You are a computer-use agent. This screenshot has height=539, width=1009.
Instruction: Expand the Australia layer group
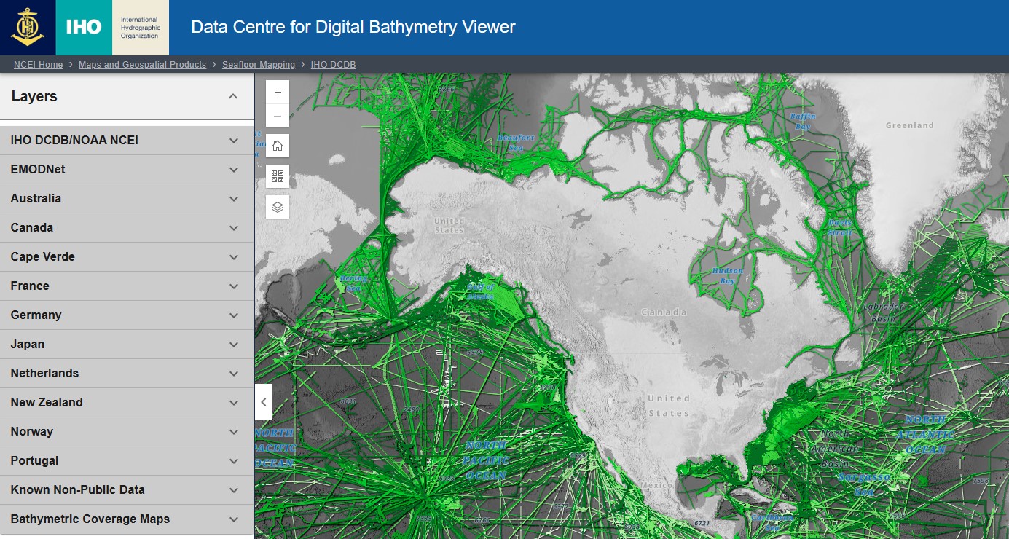coord(127,199)
